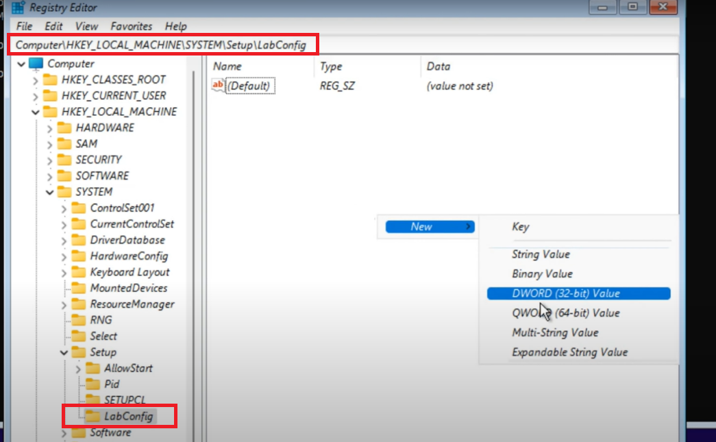Viewport: 716px width, 442px height.
Task: Expand the HKEY_CURRENT_USER node arrow
Action: (x=35, y=97)
